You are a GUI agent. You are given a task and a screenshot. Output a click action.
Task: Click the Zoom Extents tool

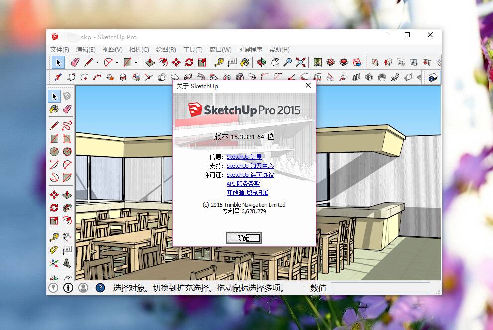pyautogui.click(x=301, y=62)
